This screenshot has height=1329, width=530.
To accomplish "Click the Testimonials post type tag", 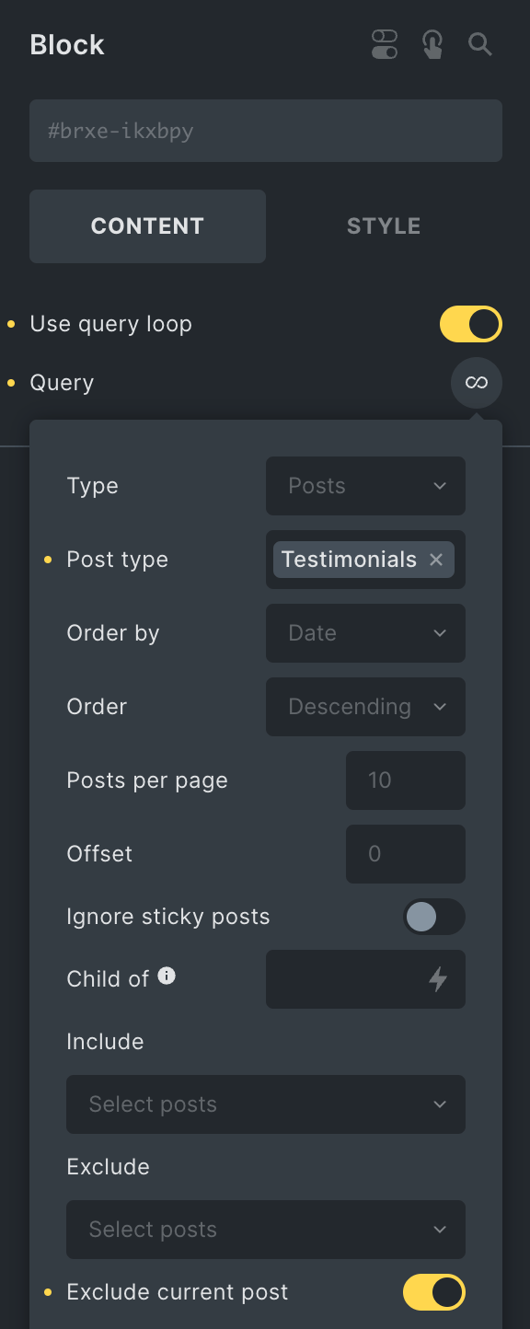I will (350, 559).
